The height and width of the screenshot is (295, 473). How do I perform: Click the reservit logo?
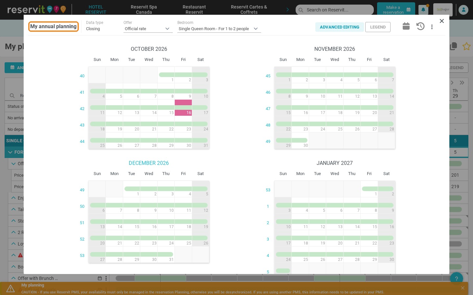coord(36,9)
